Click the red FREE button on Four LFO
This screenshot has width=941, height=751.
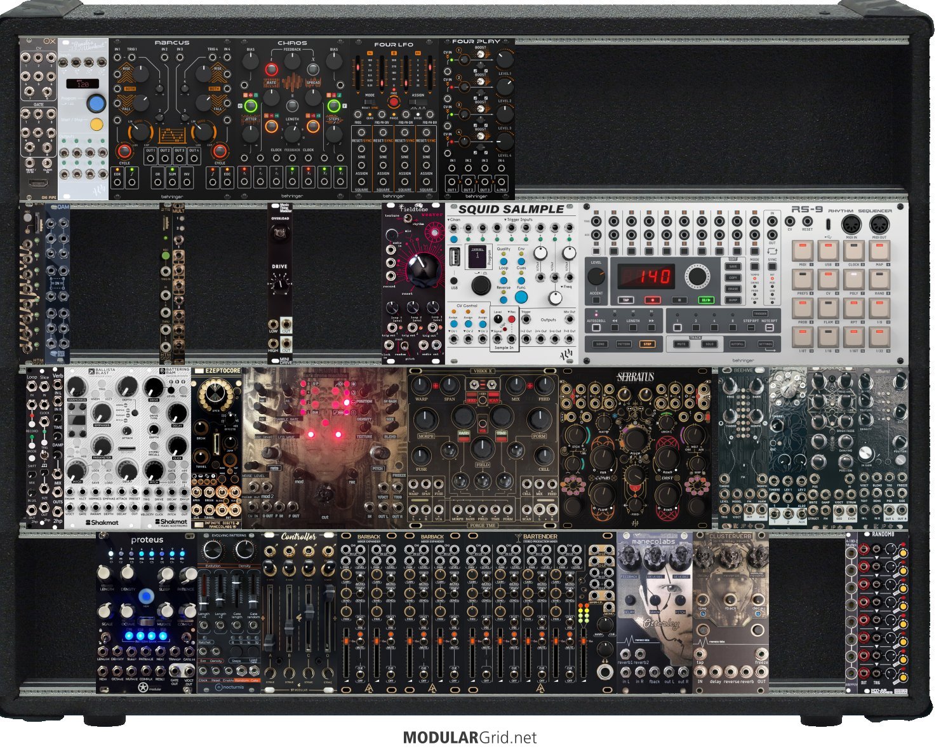(x=394, y=101)
